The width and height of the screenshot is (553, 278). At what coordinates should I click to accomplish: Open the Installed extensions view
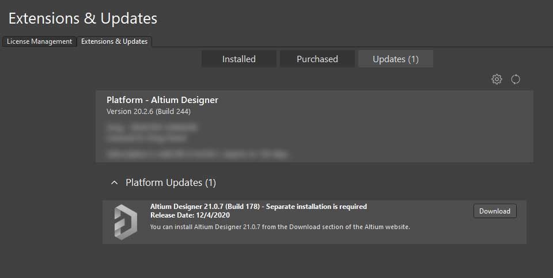tap(239, 59)
